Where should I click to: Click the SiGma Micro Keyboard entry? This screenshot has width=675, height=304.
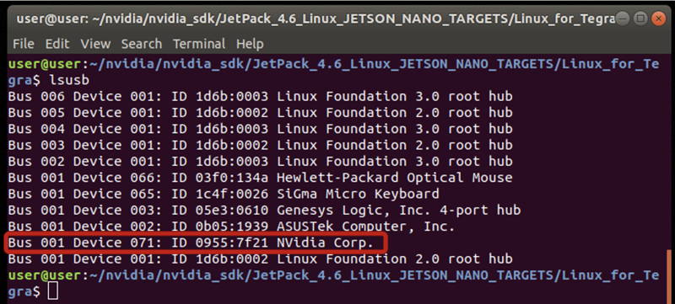tap(358, 194)
